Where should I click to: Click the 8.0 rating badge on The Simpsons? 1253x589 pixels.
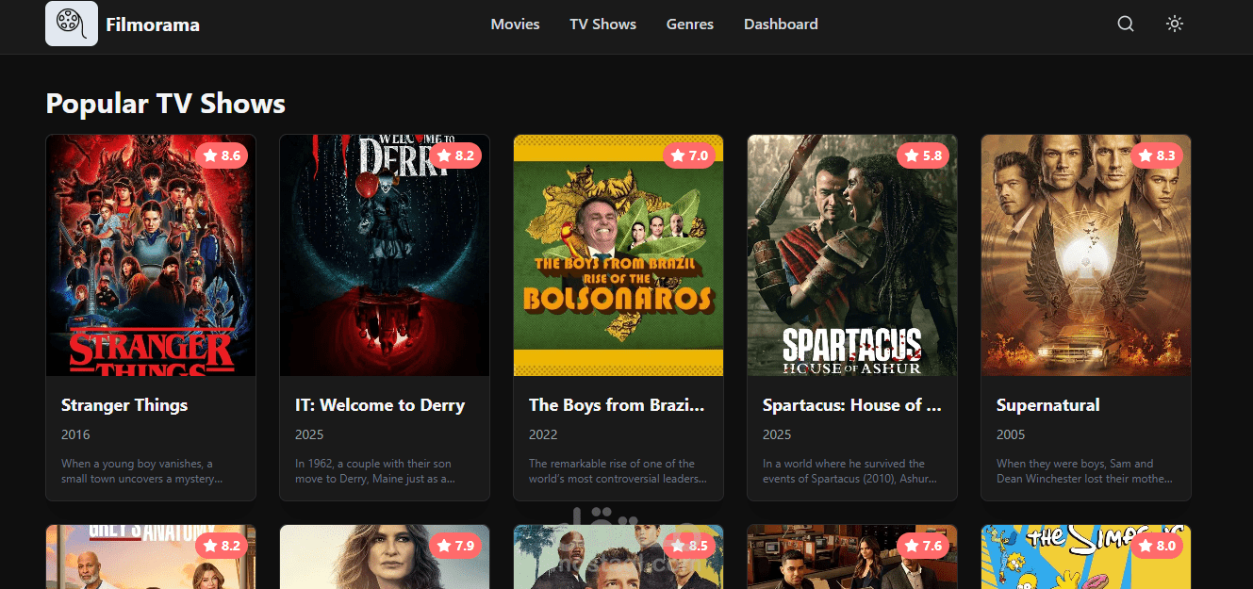pos(1157,546)
